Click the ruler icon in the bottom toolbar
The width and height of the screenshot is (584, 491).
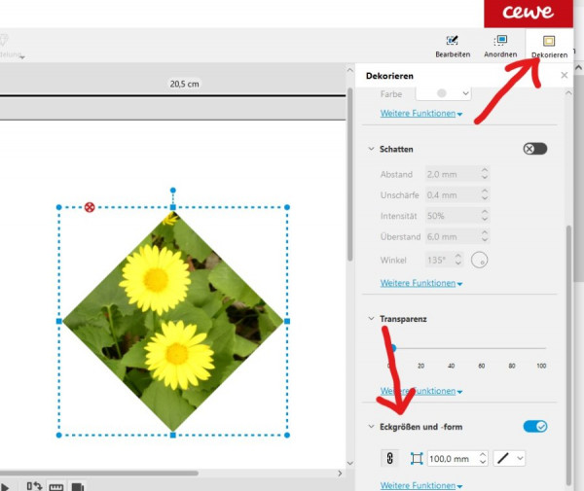pyautogui.click(x=55, y=487)
